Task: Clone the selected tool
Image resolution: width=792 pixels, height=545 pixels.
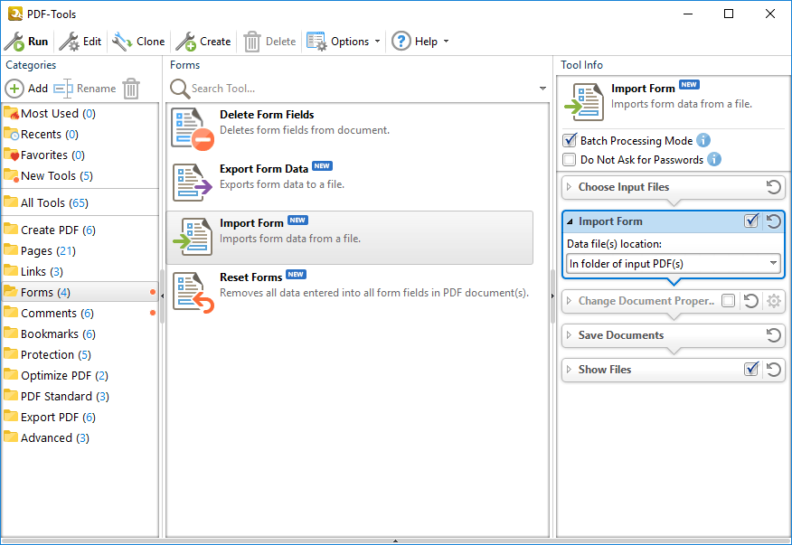Action: point(138,42)
